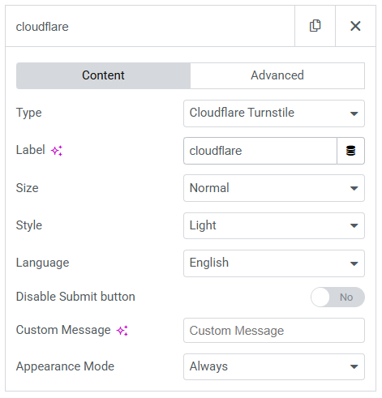Select the Type setting label text

click(x=29, y=113)
